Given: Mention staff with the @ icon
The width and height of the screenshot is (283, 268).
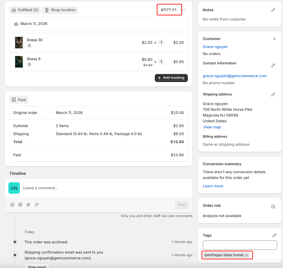Looking at the screenshot, I should [20, 205].
